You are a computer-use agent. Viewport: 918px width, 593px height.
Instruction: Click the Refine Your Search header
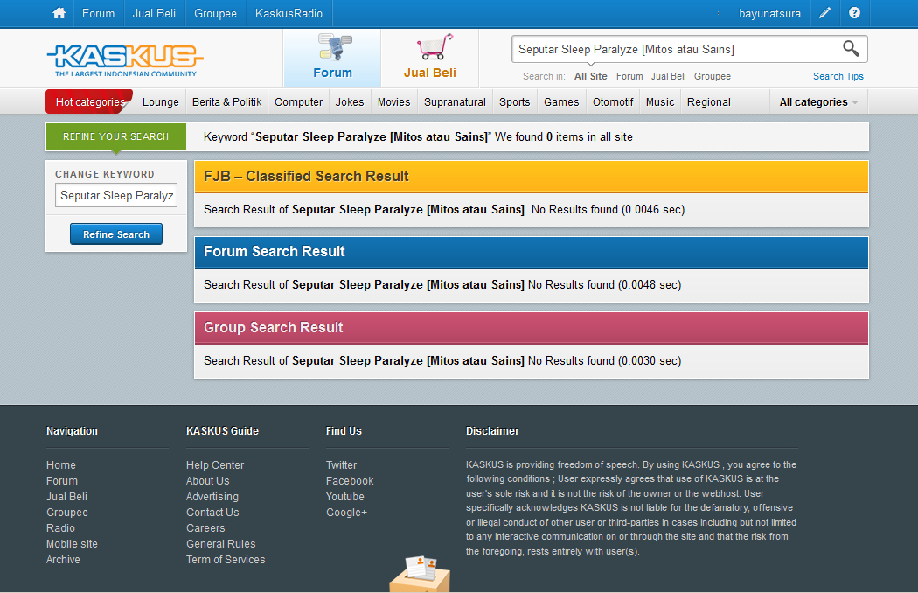pyautogui.click(x=116, y=136)
